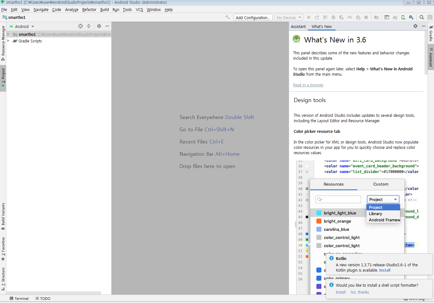This screenshot has width=434, height=303.
Task: Switch to the Assistant tab
Action: pyautogui.click(x=298, y=26)
